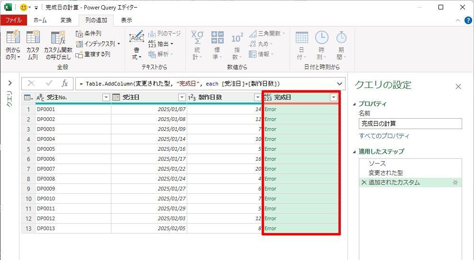Screen dimensions: 474x260
Task: Expand the クエリ pane chevron
Action: 10,83
